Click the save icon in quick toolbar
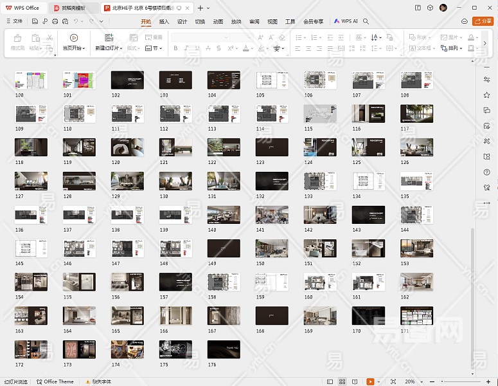The image size is (498, 386). click(35, 21)
